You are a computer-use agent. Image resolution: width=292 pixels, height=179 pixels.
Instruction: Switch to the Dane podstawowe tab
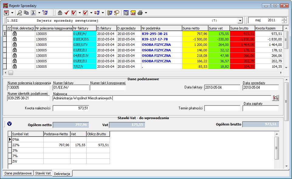(x=18, y=173)
